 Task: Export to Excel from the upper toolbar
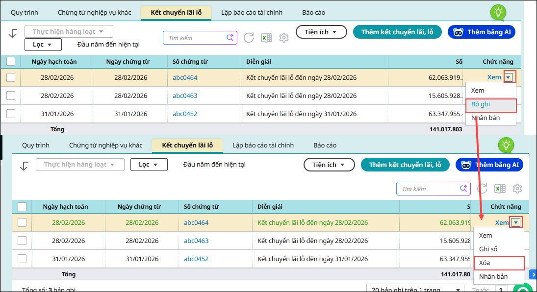266,38
